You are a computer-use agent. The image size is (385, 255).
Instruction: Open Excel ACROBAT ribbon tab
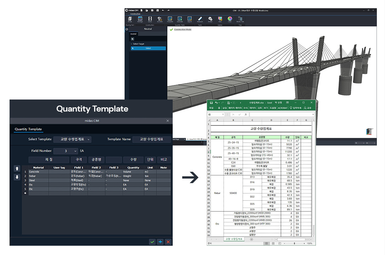283,108
